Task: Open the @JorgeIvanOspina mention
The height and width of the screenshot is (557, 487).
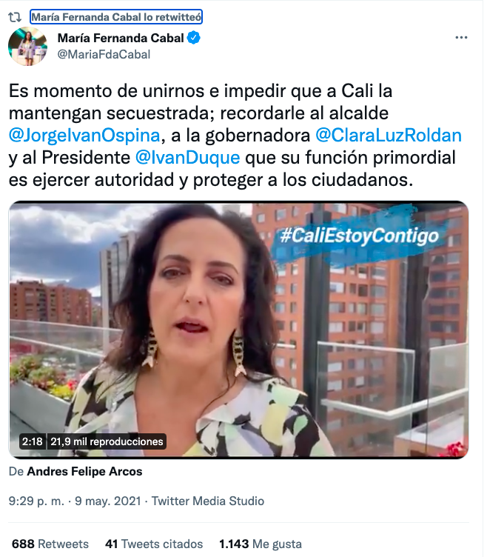Action: pos(85,136)
